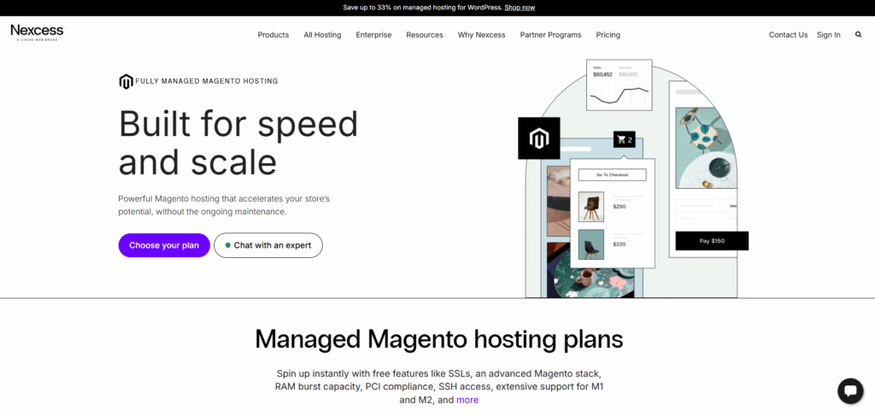
Task: Open the Partner Programs menu
Action: pos(551,34)
